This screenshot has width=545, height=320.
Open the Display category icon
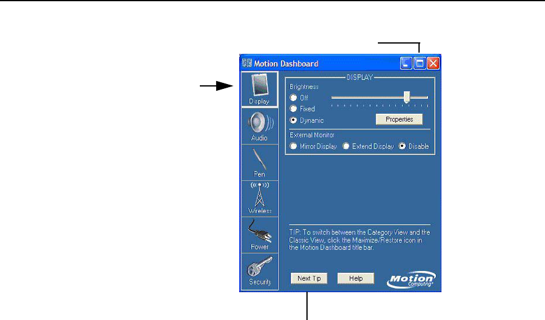click(259, 89)
